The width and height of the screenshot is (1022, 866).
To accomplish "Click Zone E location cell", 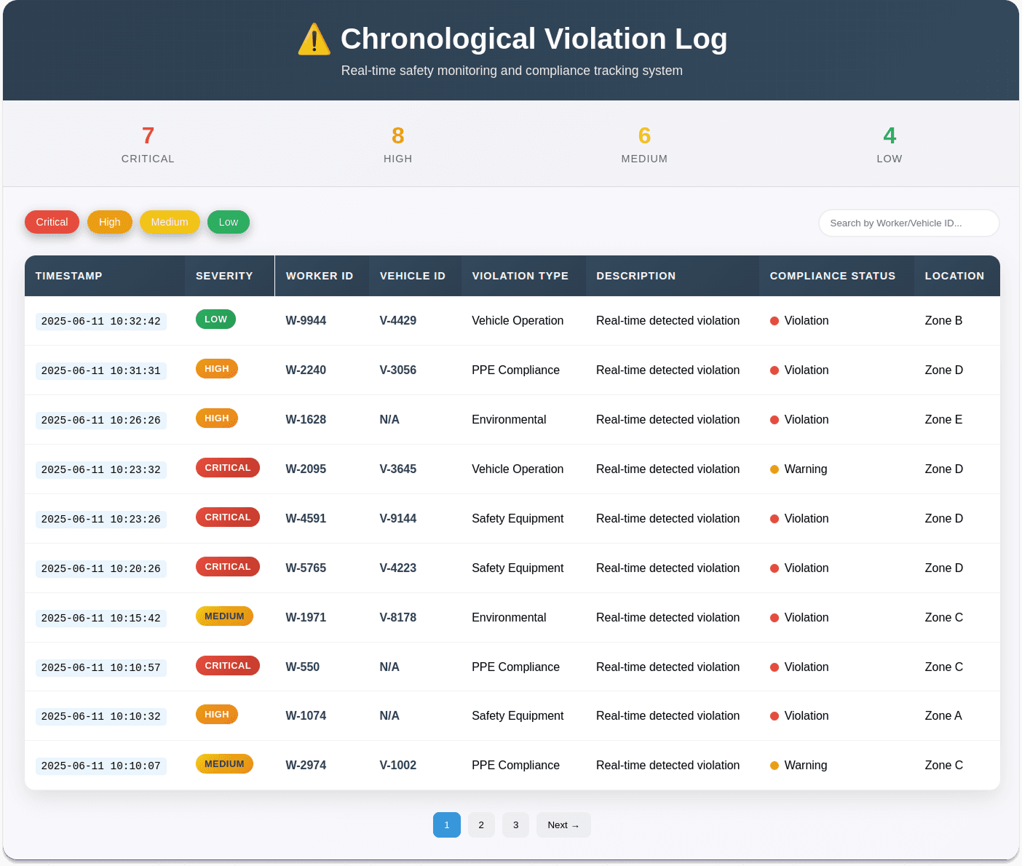I will click(943, 420).
